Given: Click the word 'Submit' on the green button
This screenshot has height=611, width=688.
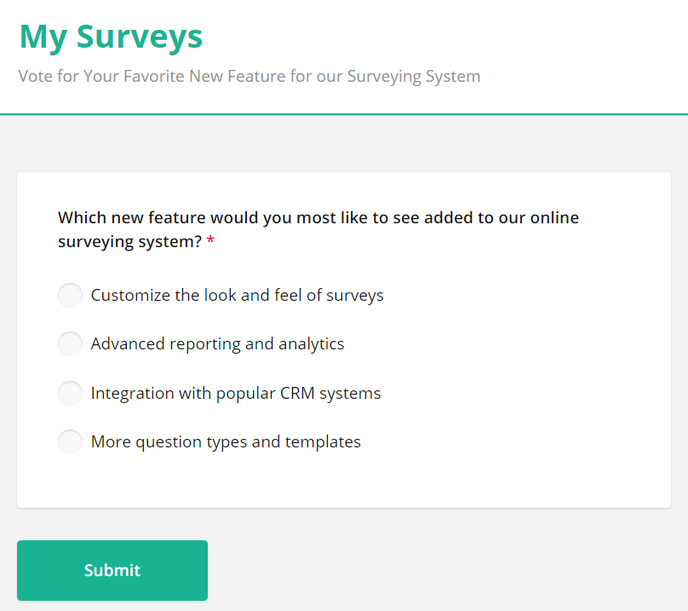Looking at the screenshot, I should click(112, 570).
